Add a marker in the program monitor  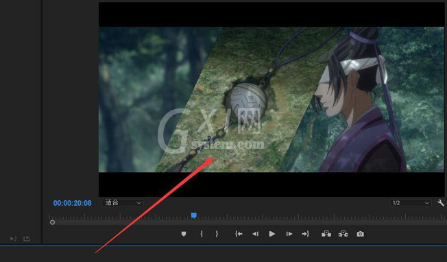click(x=184, y=234)
